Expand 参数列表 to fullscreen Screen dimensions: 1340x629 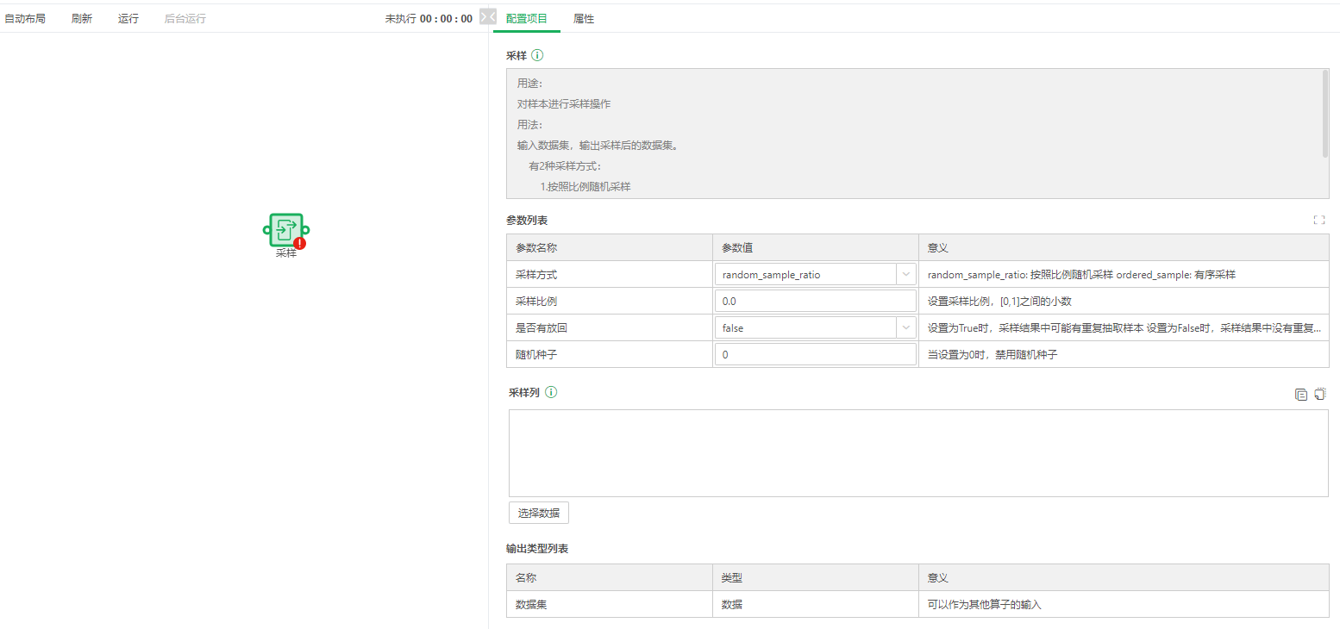tap(1318, 221)
